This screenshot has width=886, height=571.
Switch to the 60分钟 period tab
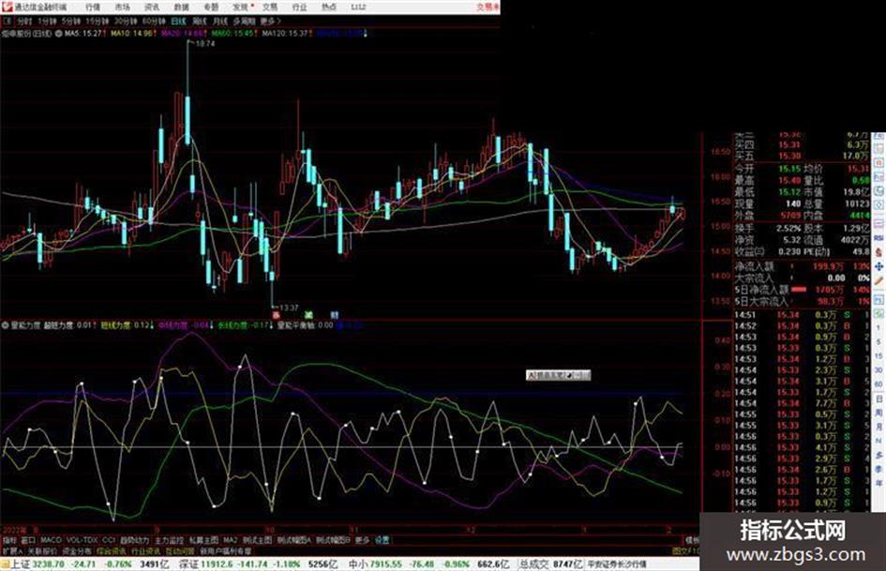tap(154, 22)
